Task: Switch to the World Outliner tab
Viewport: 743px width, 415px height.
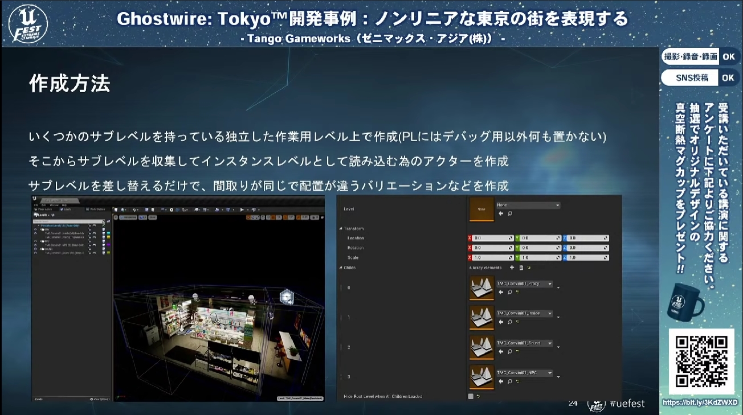Action: coord(94,209)
